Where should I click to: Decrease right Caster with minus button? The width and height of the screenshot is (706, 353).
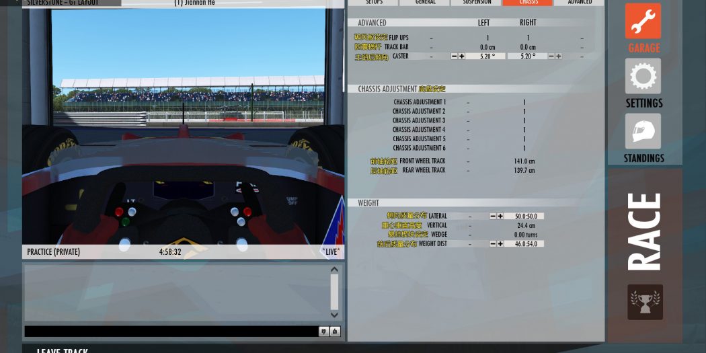(x=551, y=56)
